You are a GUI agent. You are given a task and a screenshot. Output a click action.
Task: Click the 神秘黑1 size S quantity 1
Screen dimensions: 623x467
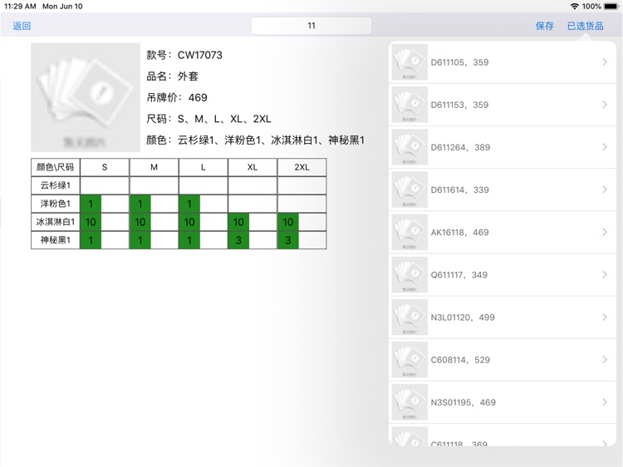point(91,240)
